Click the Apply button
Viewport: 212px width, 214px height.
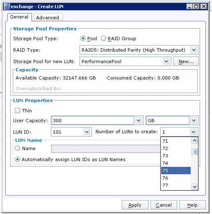(x=135, y=205)
